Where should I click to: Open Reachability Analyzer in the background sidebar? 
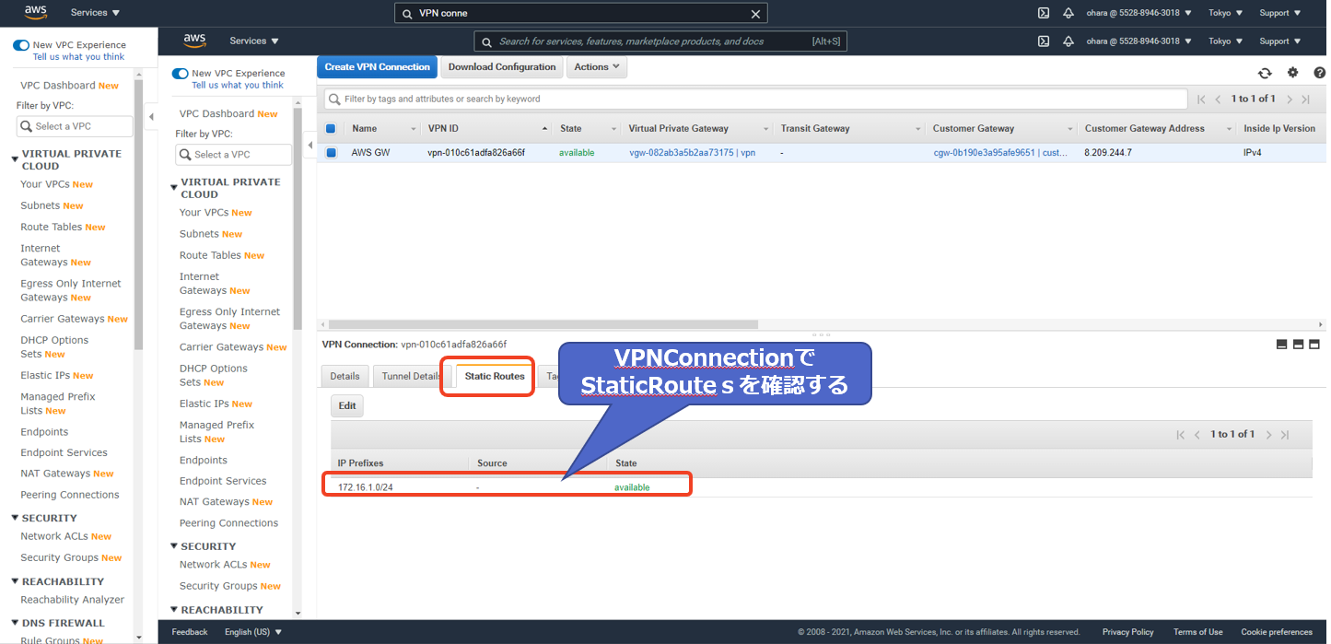(72, 600)
